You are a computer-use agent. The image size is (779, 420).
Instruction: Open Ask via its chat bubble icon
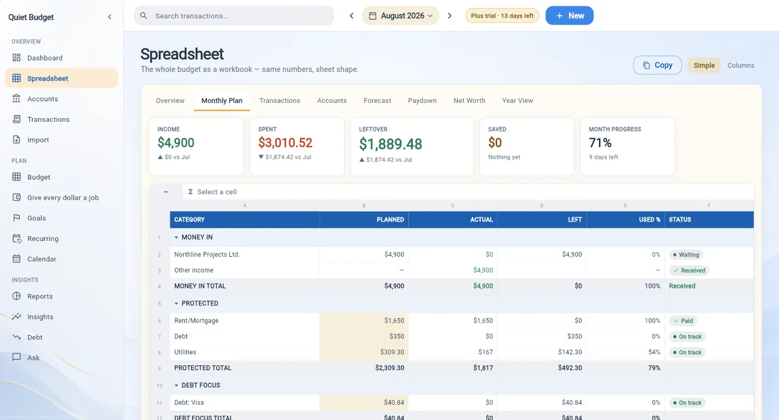pyautogui.click(x=16, y=357)
